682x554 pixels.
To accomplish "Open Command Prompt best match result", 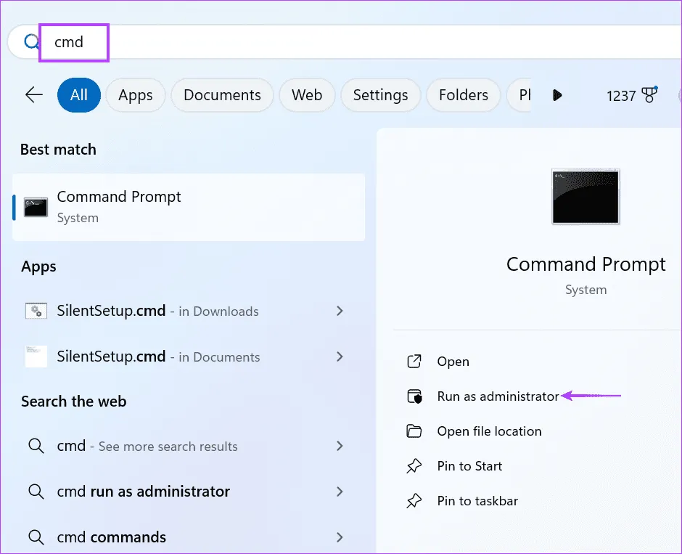I will (x=189, y=207).
